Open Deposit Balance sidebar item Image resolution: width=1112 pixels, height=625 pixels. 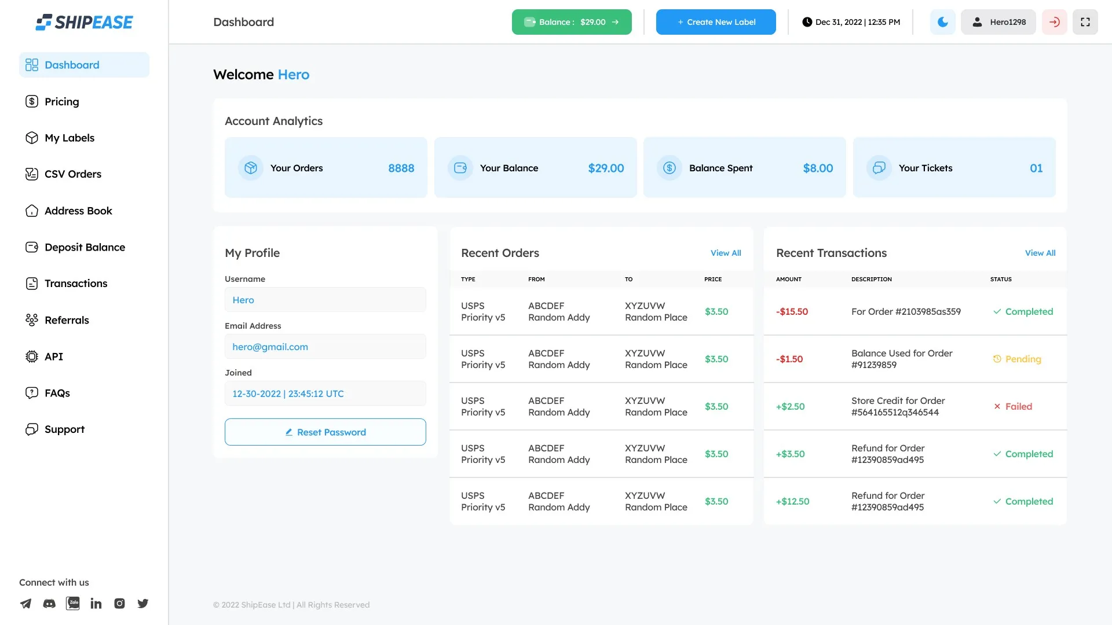pyautogui.click(x=85, y=247)
